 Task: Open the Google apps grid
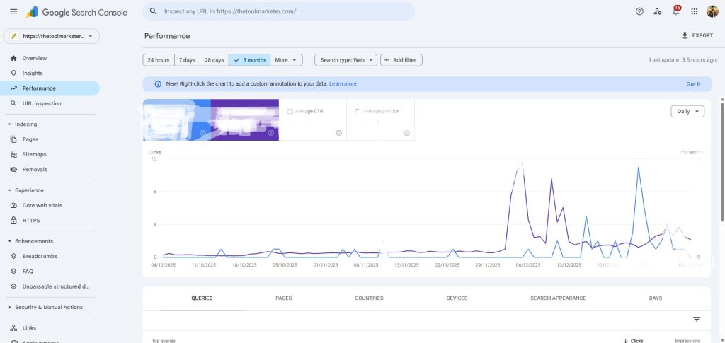694,11
